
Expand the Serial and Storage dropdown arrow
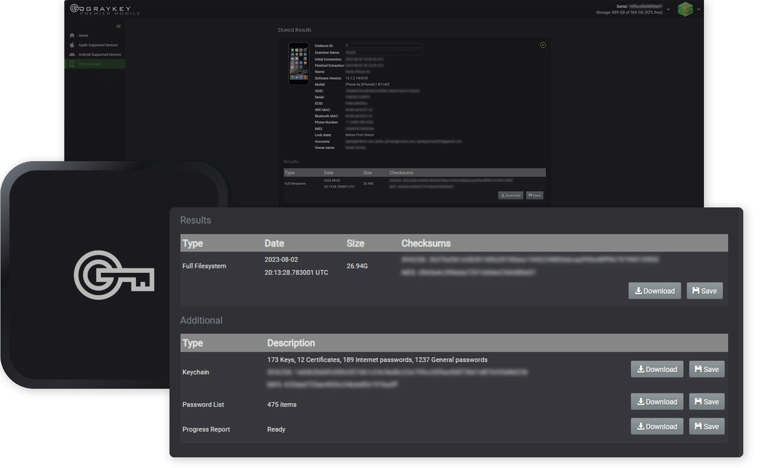pyautogui.click(x=668, y=9)
